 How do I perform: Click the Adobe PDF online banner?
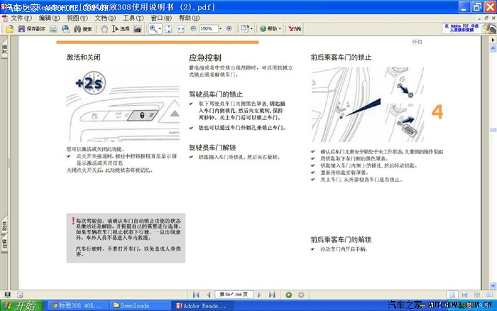coord(469,28)
